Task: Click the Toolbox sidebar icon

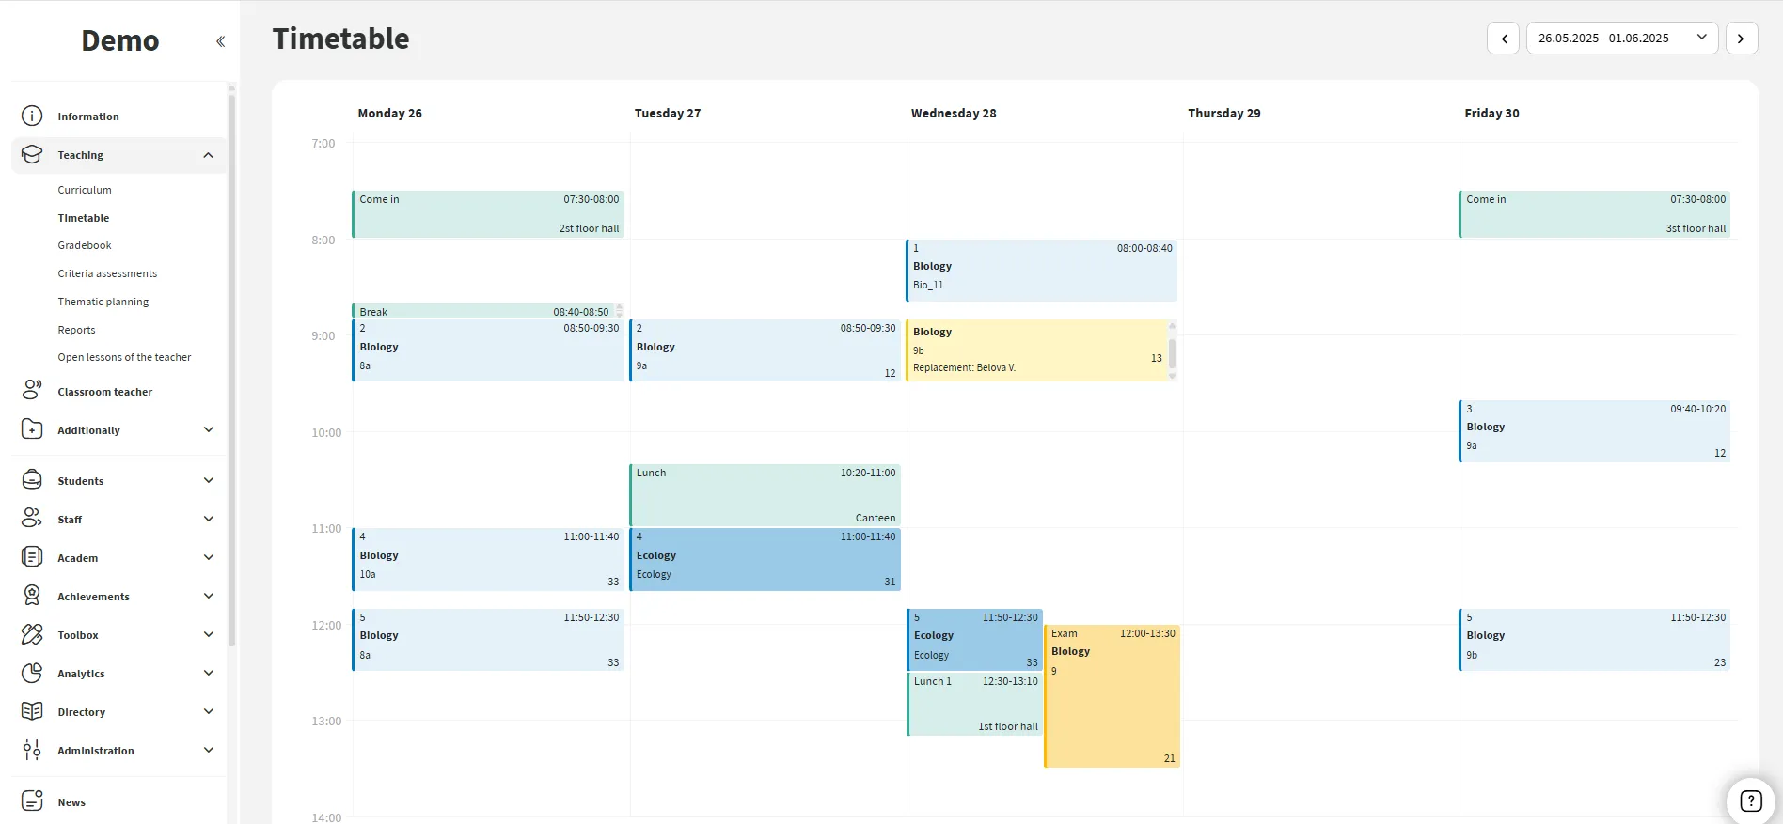Action: point(32,634)
